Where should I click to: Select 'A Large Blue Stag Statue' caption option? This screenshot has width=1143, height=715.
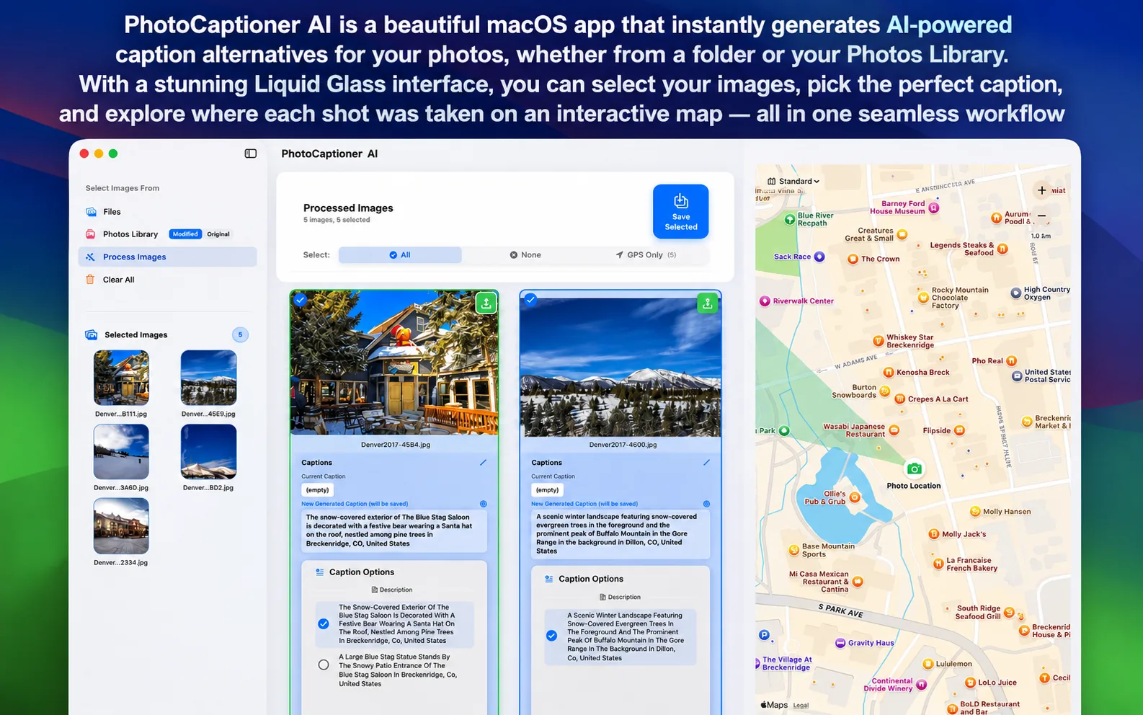point(324,665)
